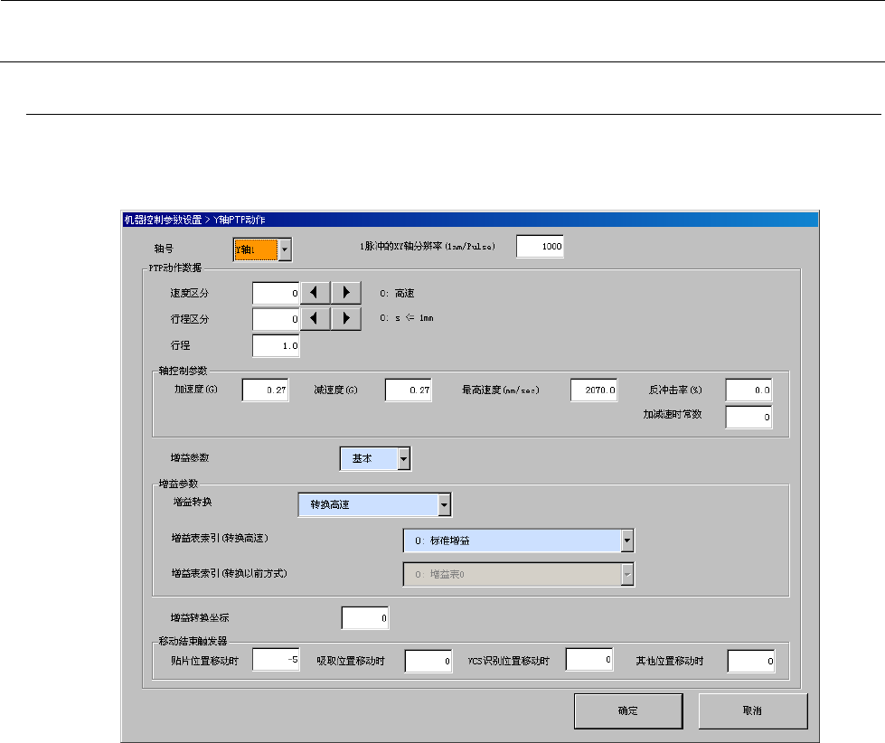Expand 增益表索引(转换高速) dropdown
Viewport: 885px width, 743px height.
coord(627,541)
